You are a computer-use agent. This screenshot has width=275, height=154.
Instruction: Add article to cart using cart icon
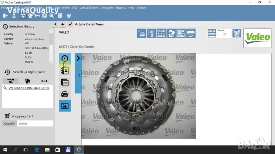(x=236, y=33)
